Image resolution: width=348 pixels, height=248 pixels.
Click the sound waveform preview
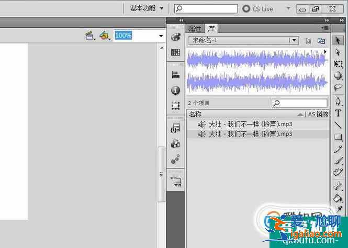[x=257, y=71]
